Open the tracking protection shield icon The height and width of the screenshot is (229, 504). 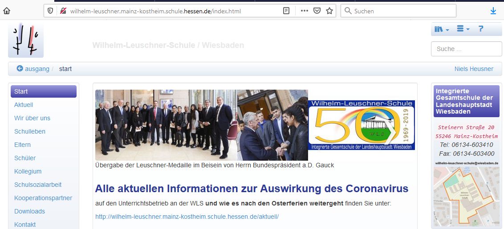(x=50, y=11)
